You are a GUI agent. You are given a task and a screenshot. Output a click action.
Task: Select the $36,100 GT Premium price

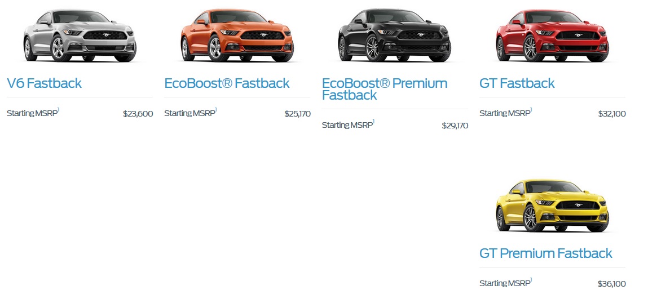point(612,284)
